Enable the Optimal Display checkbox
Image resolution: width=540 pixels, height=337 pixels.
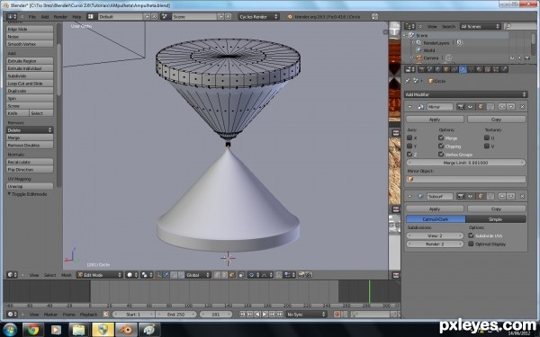tap(471, 244)
